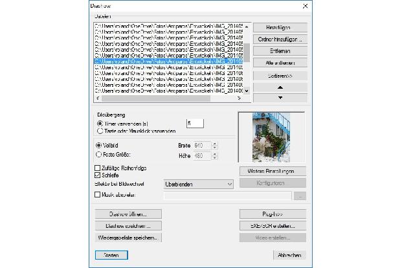Expand the 'Plug-ins>>' options
Image resolution: width=402 pixels, height=268 pixels.
point(273,214)
